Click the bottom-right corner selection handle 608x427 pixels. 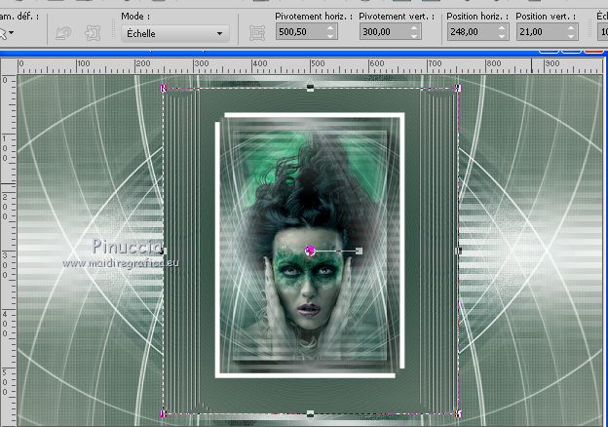(x=458, y=413)
